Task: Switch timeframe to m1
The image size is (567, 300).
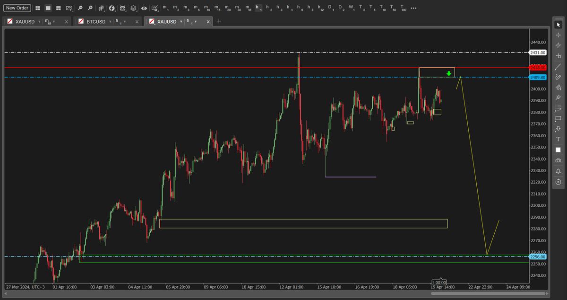Action: (x=165, y=9)
